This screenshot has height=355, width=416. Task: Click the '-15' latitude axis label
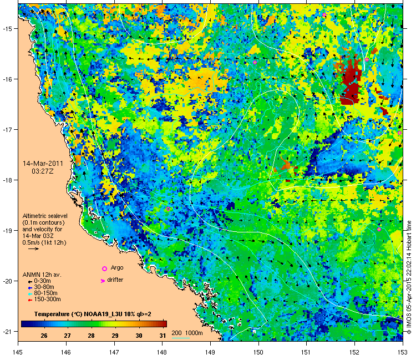pyautogui.click(x=7, y=28)
